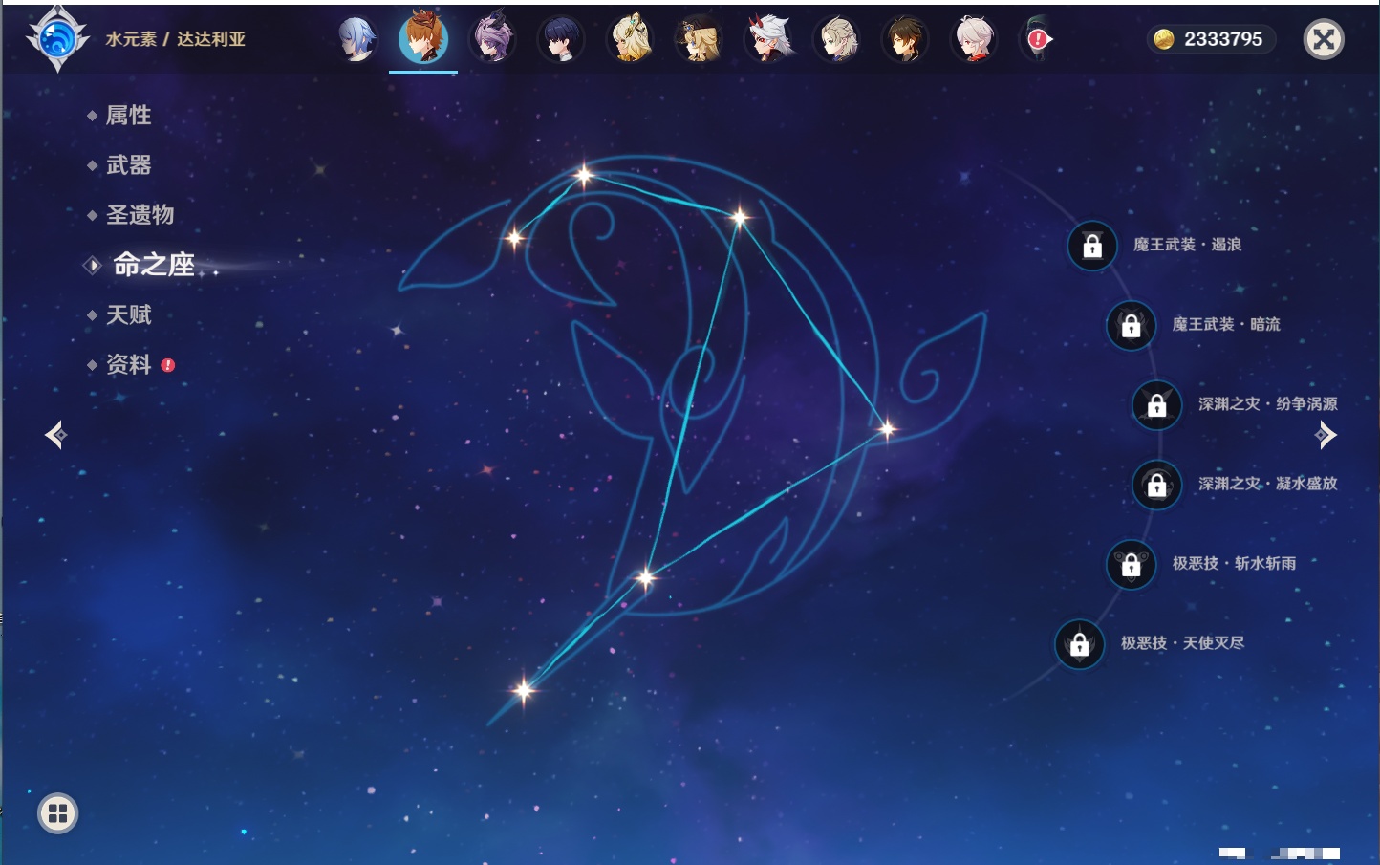This screenshot has width=1380, height=865.
Task: Open locked constellation 魔王武装·遏浪
Action: coord(1092,246)
